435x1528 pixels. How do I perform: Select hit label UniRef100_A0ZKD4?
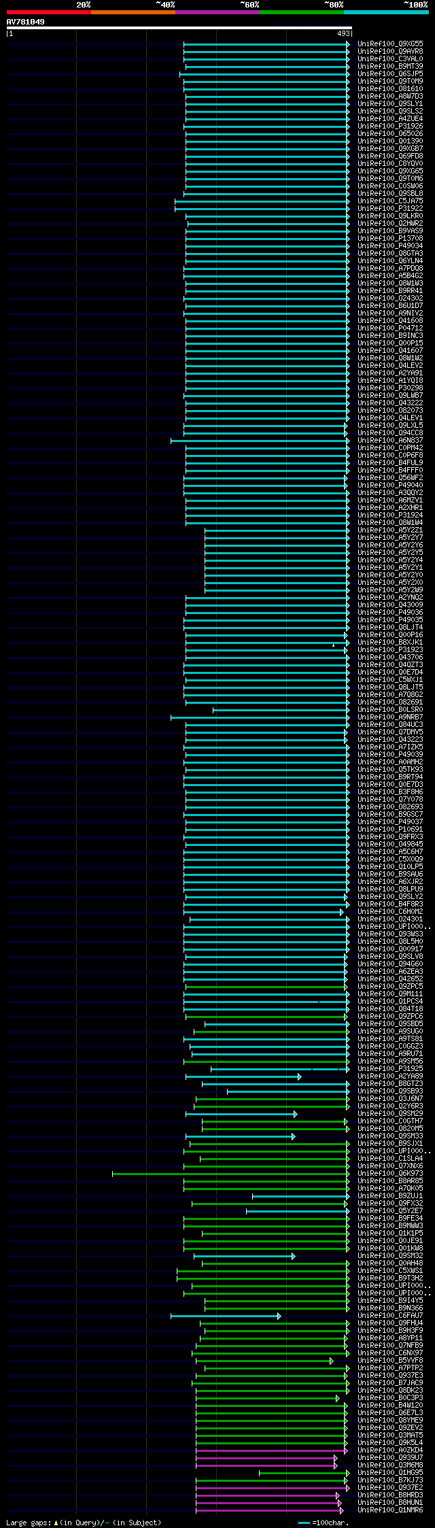[x=390, y=1450]
